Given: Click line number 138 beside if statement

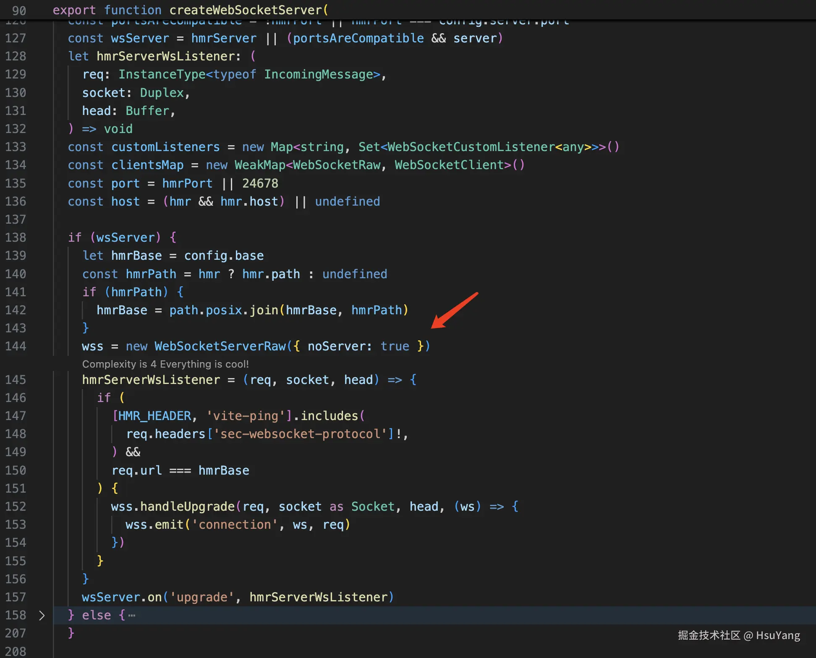Looking at the screenshot, I should (x=16, y=238).
